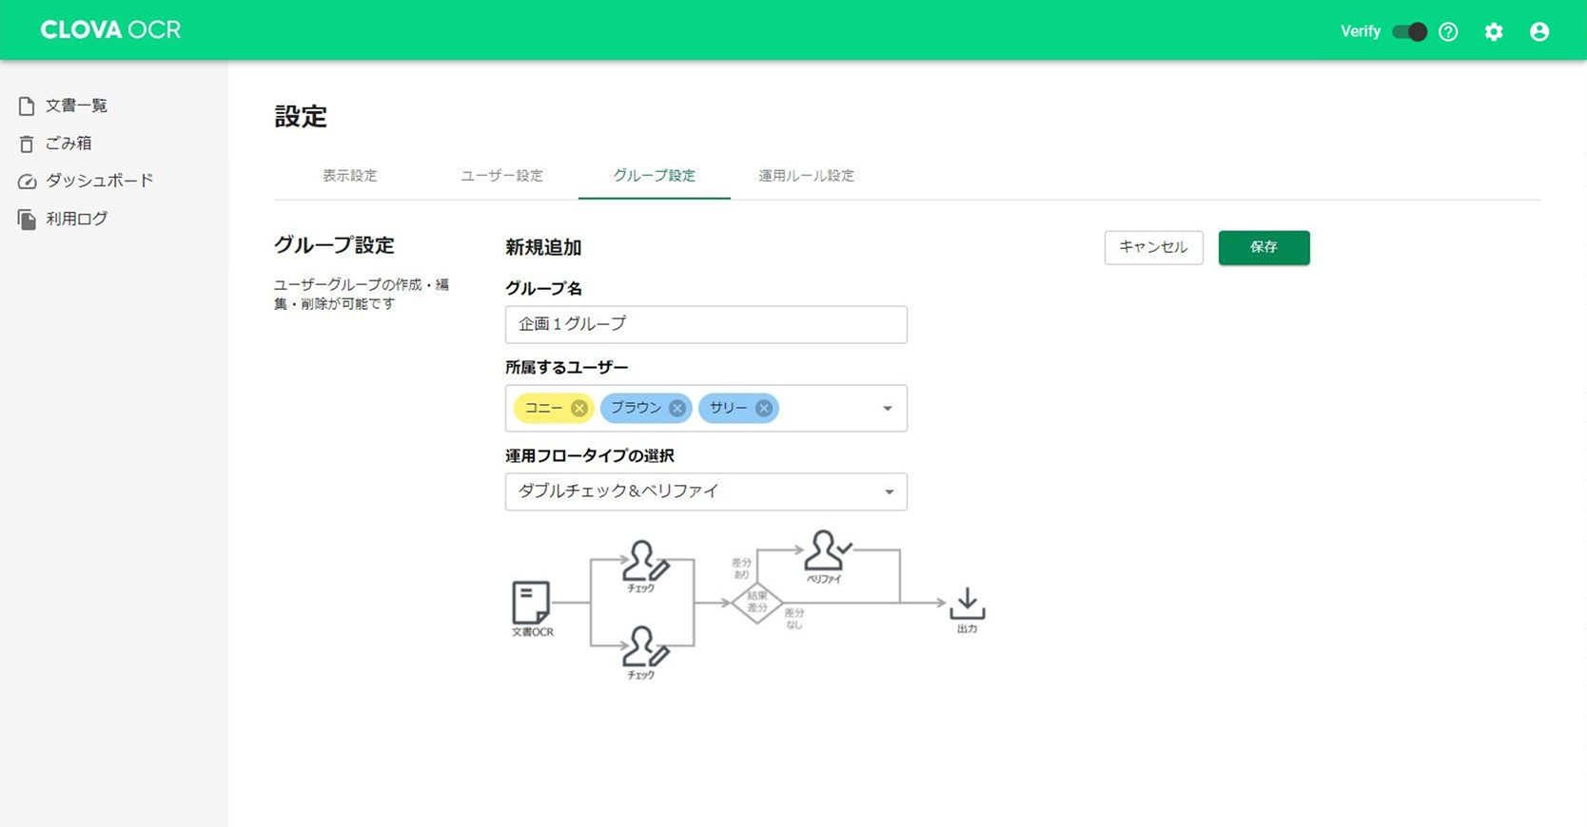Open settings via the gear icon
Image resolution: width=1587 pixels, height=827 pixels.
[1494, 31]
